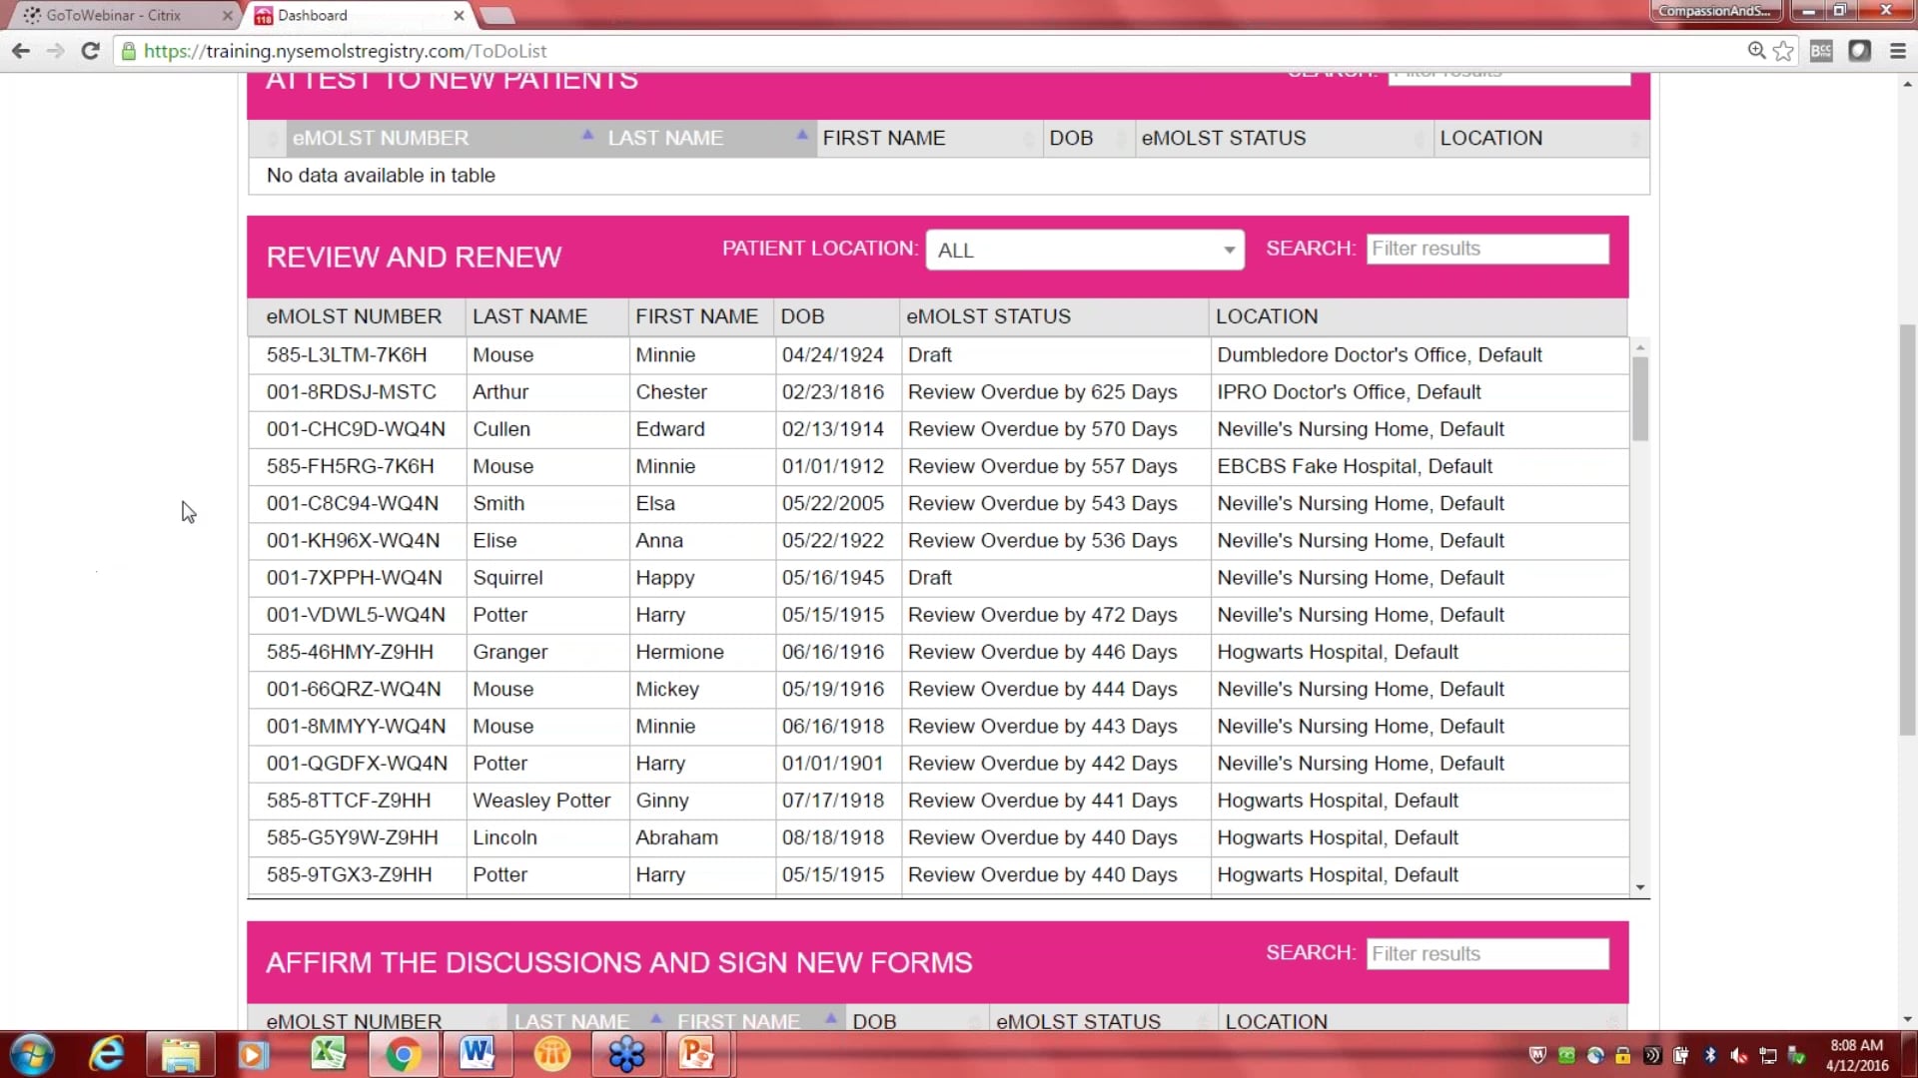Open Excel from the taskbar

pyautogui.click(x=328, y=1054)
